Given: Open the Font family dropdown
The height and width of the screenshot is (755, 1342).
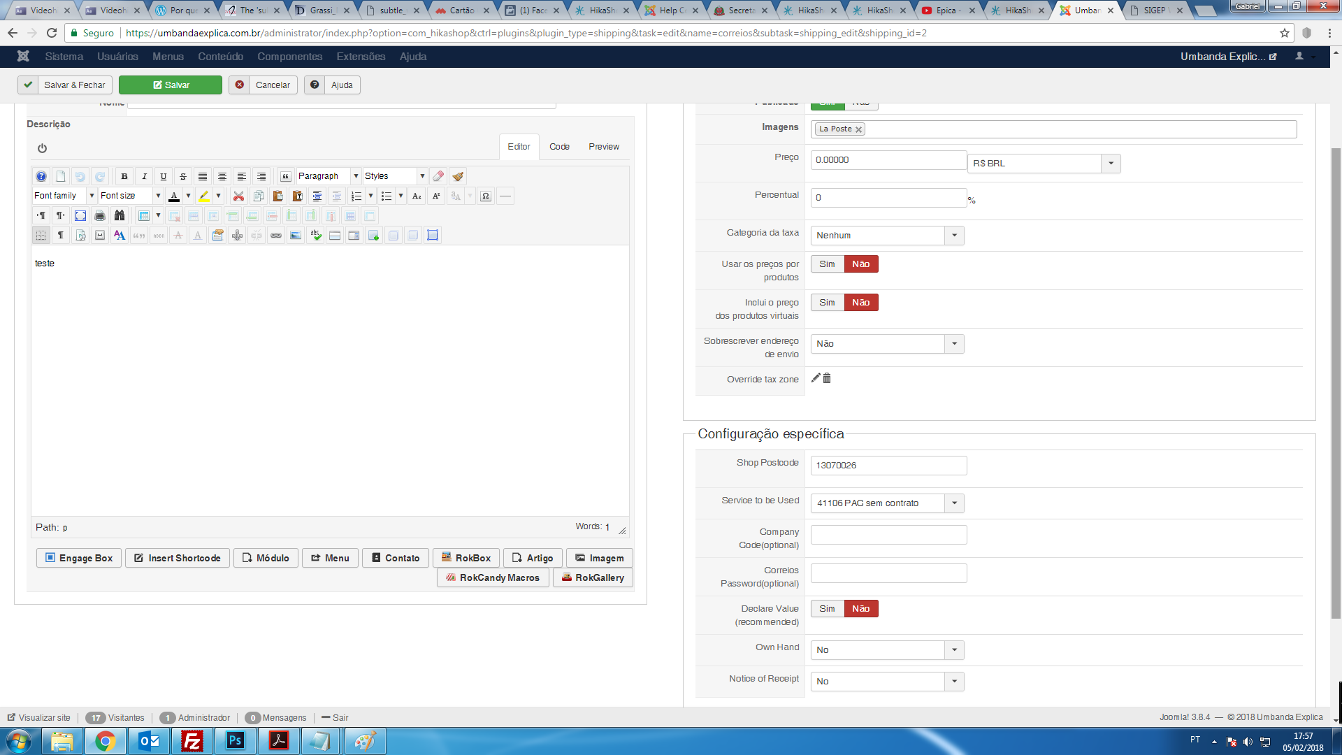Looking at the screenshot, I should (x=64, y=196).
